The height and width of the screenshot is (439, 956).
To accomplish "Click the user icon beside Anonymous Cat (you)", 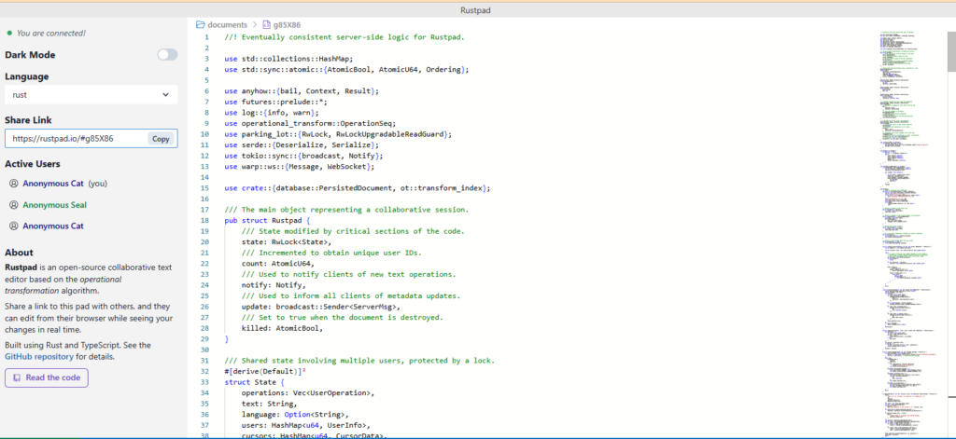I will (x=14, y=184).
